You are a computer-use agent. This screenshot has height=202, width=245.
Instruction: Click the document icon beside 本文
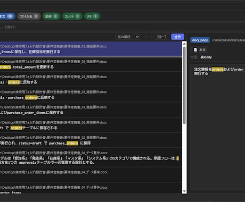(195, 50)
